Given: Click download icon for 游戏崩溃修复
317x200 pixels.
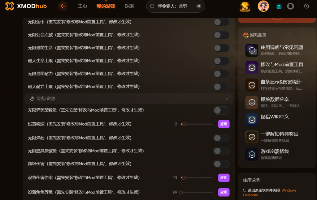Looking at the screenshot, I should click(252, 154).
